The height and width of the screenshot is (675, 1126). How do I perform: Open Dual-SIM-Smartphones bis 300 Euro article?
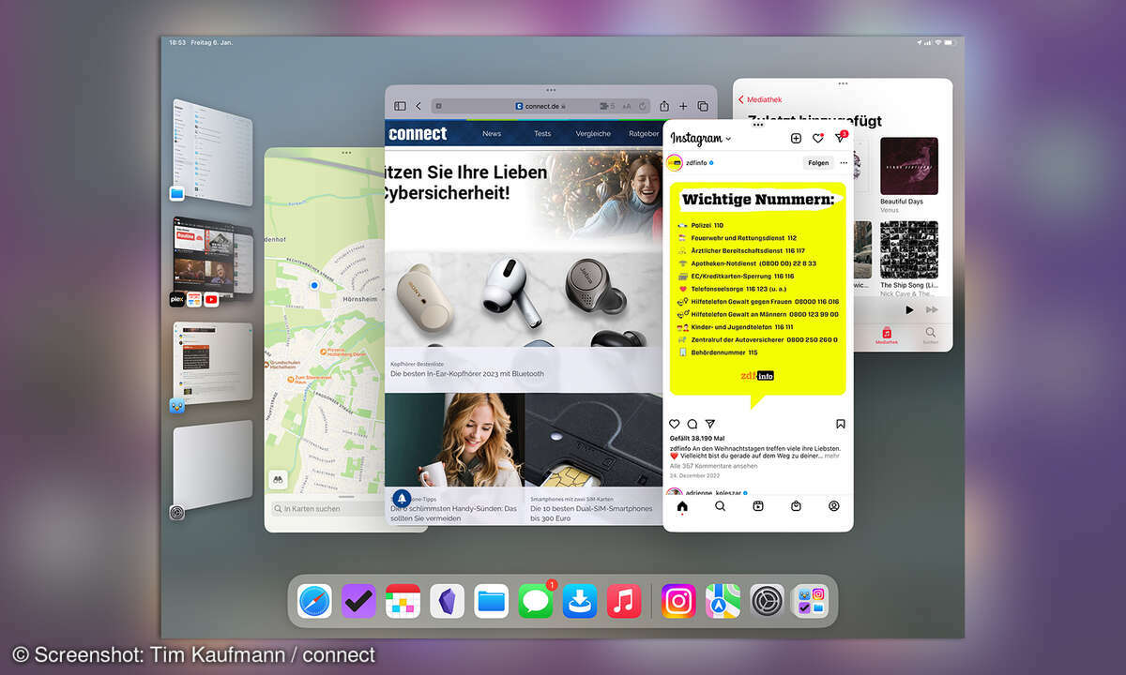(x=591, y=514)
